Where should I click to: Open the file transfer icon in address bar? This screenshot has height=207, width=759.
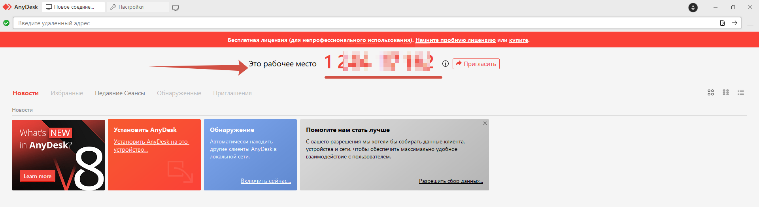coord(722,23)
